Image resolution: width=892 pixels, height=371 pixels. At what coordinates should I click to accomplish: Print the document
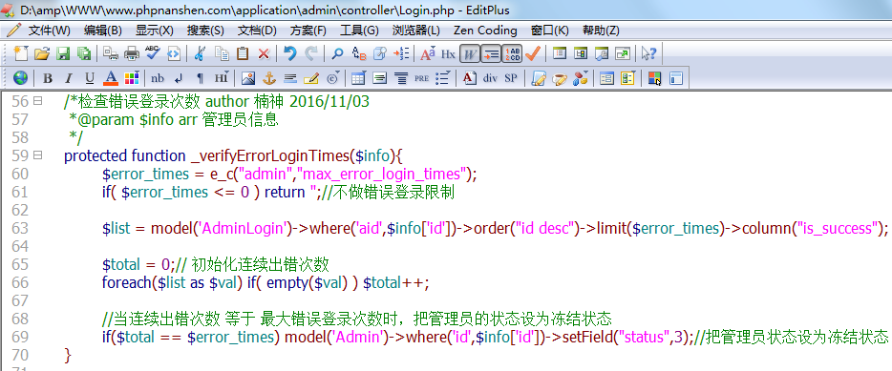(132, 53)
